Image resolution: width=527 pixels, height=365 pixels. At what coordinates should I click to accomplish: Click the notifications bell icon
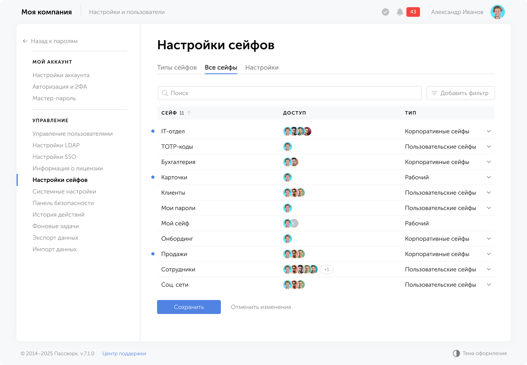[400, 12]
